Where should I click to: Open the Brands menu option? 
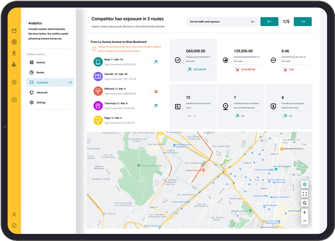coord(40,72)
